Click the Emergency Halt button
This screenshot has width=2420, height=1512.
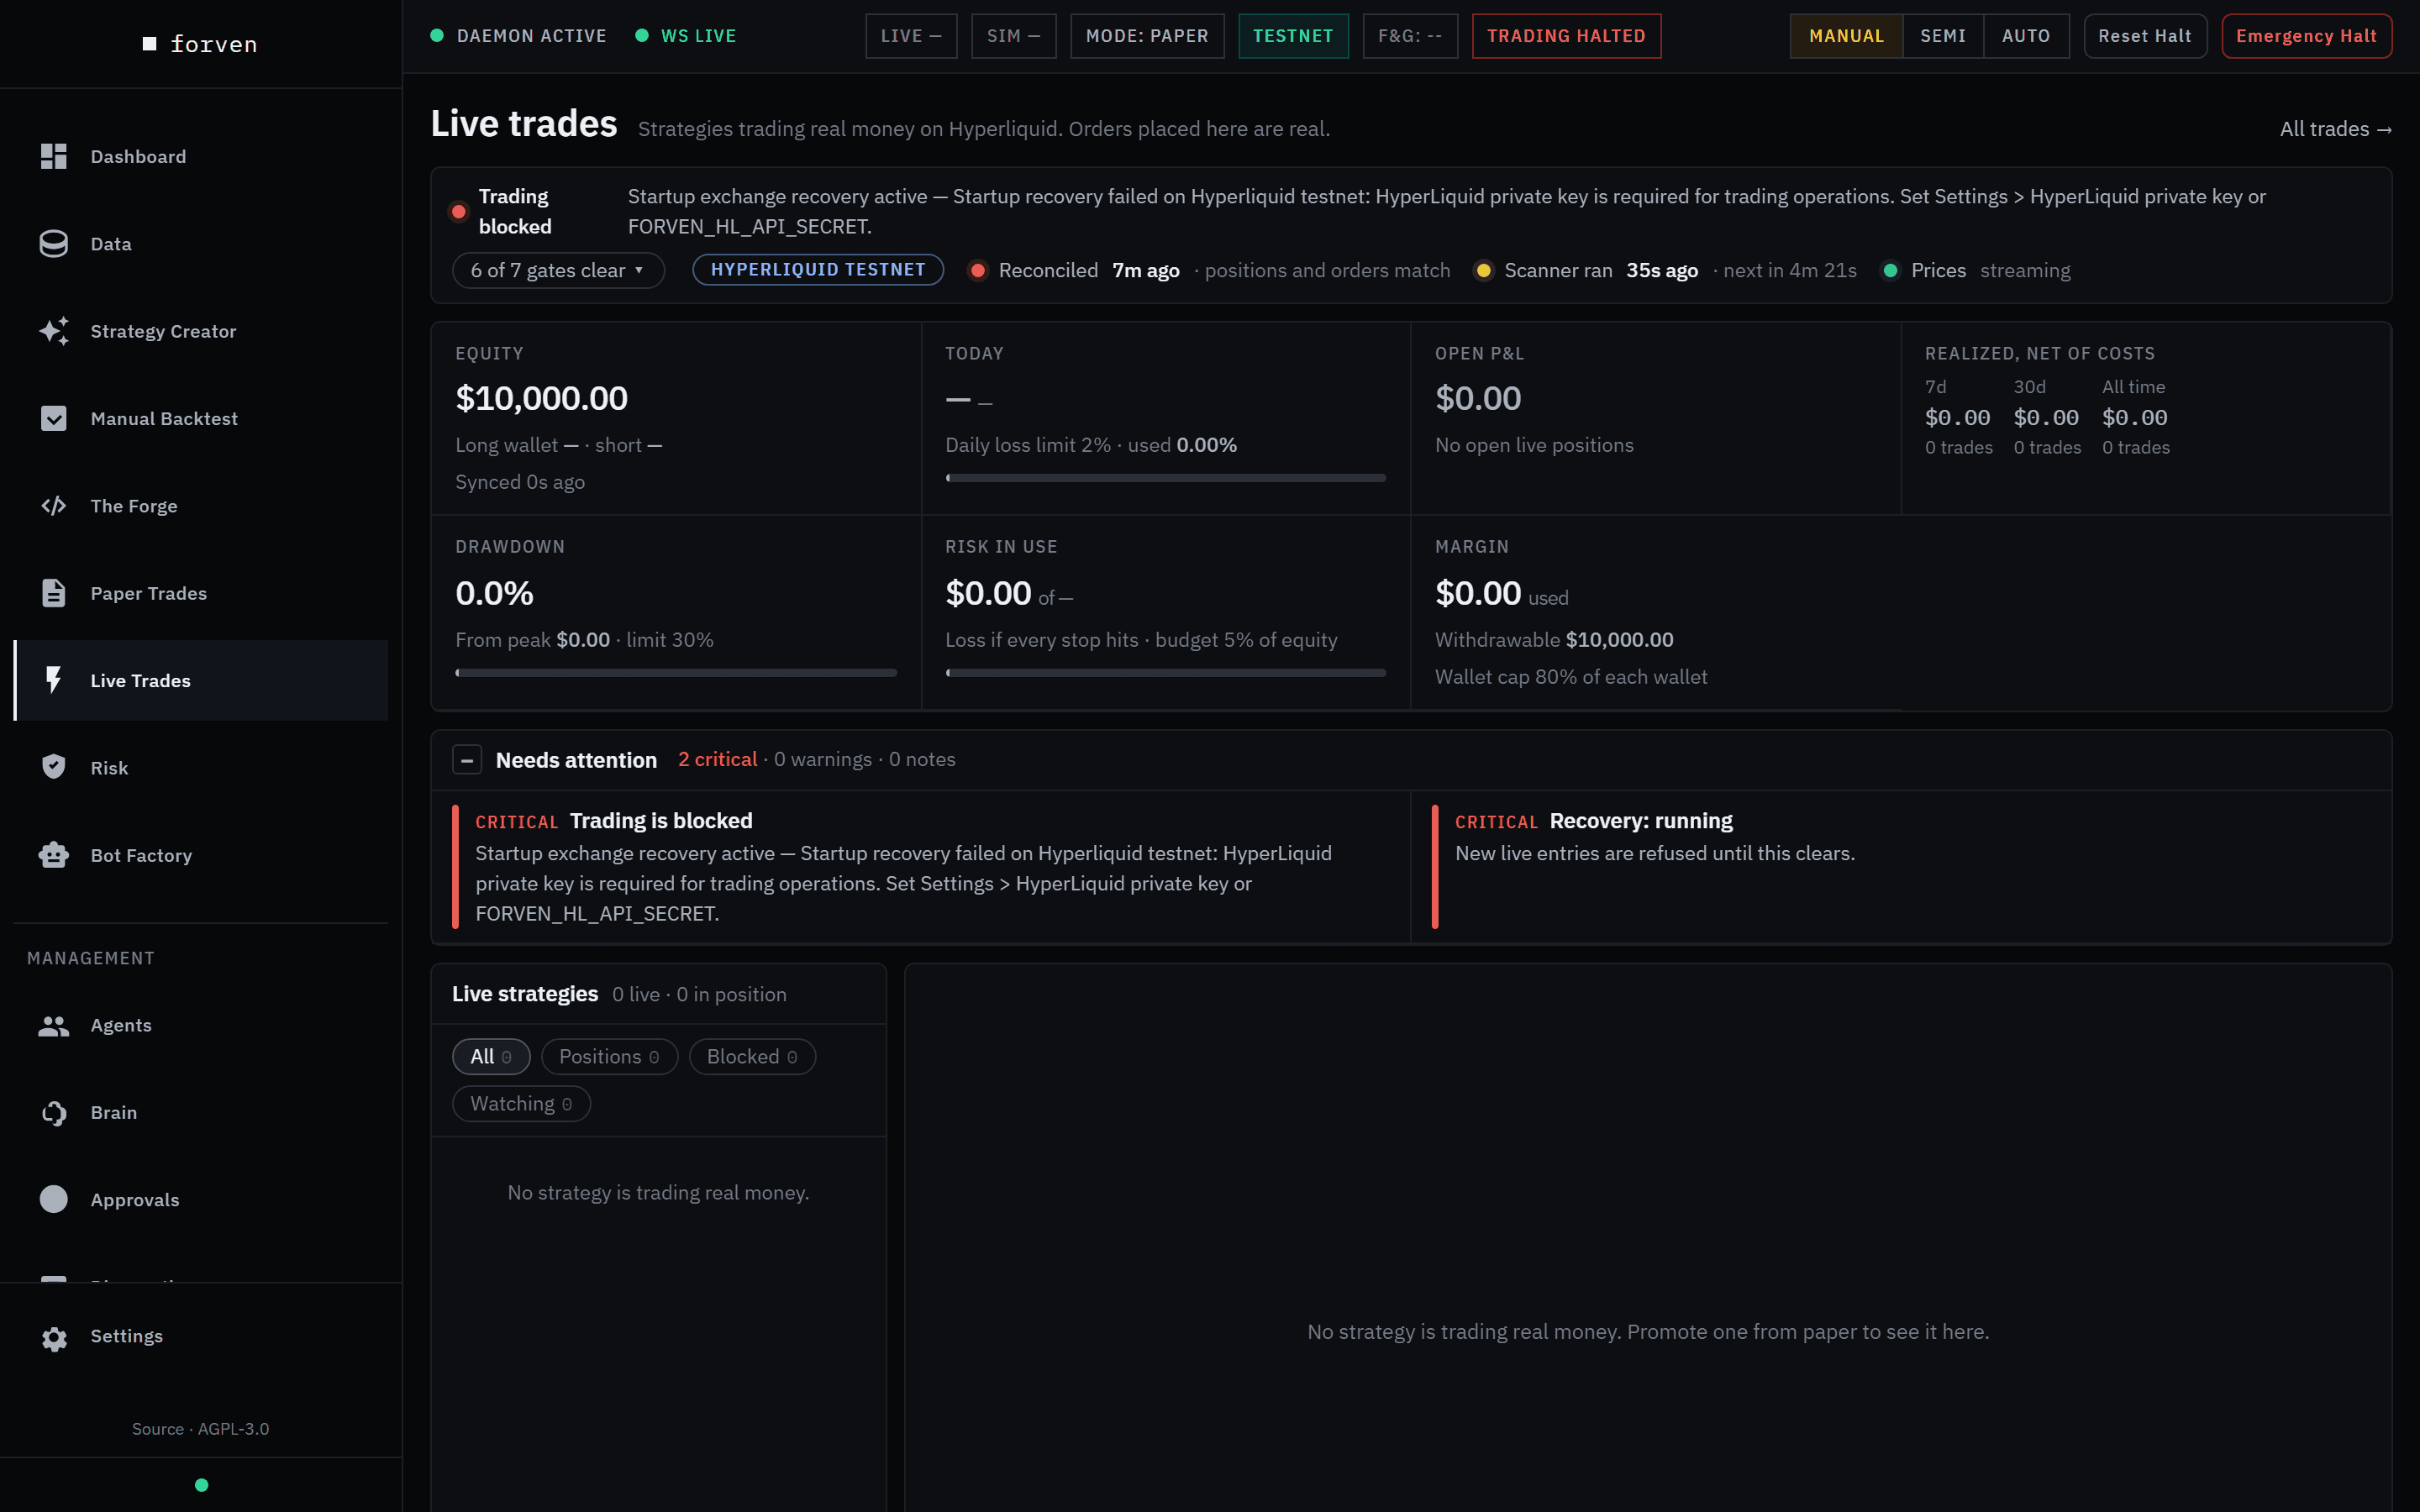[x=2306, y=36]
